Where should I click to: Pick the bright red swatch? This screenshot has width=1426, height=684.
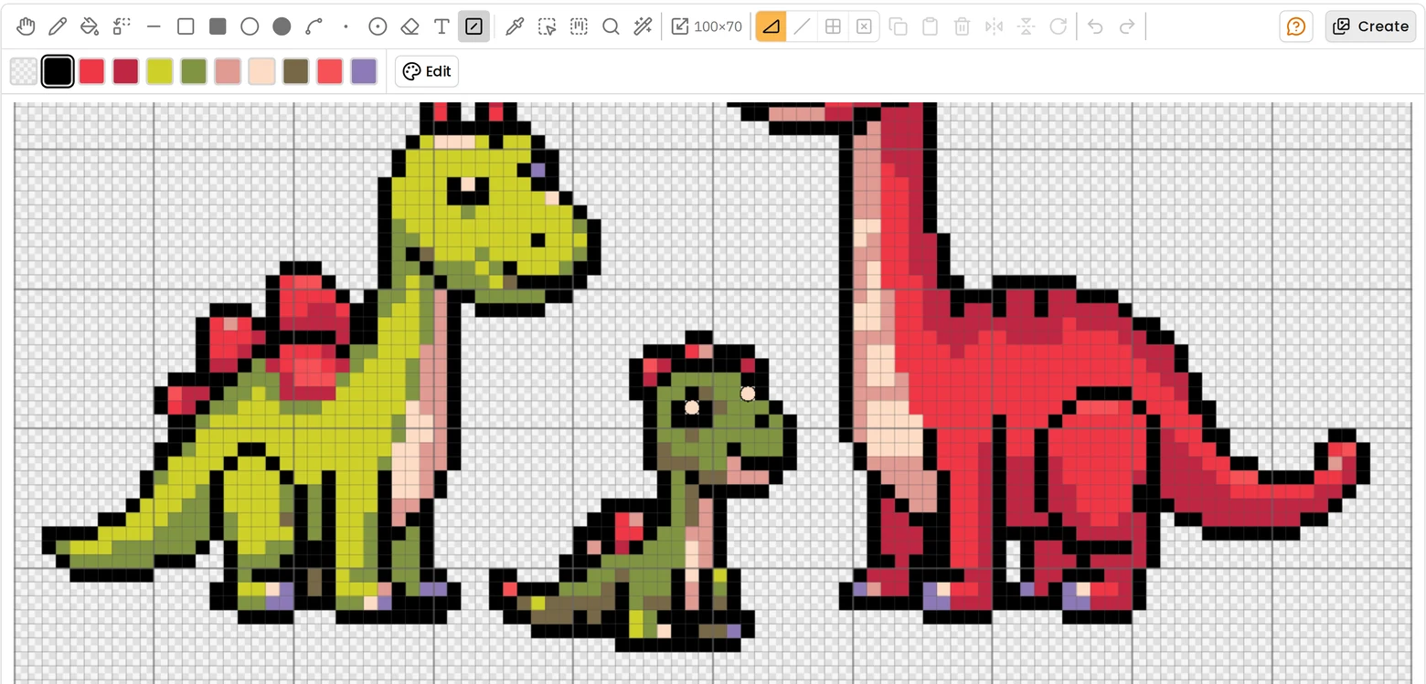tap(91, 71)
